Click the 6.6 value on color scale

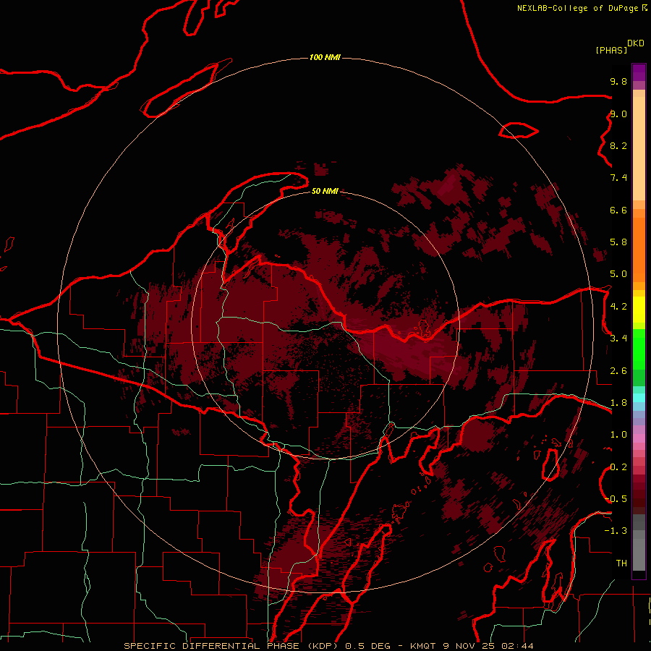click(618, 210)
